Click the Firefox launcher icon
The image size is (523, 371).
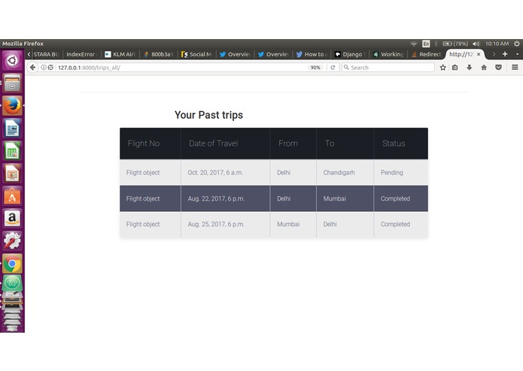(x=12, y=105)
